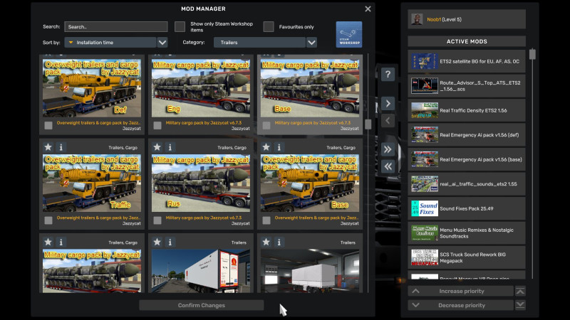Click the Noob1 profile avatar
Screen dimensions: 570x320
coord(417,19)
